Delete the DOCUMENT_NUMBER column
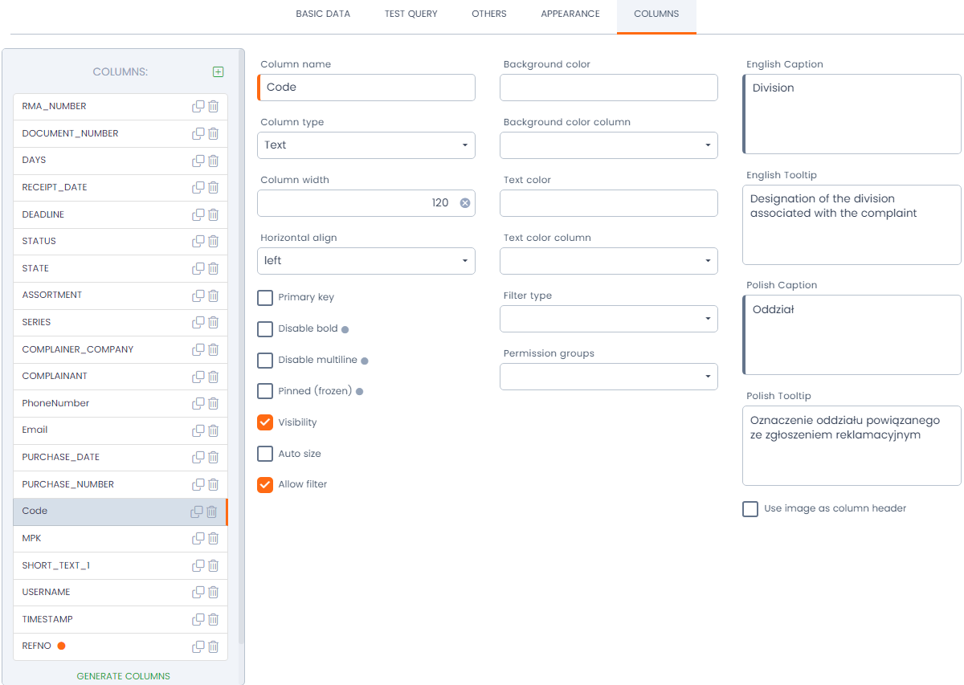The height and width of the screenshot is (685, 964). point(214,133)
